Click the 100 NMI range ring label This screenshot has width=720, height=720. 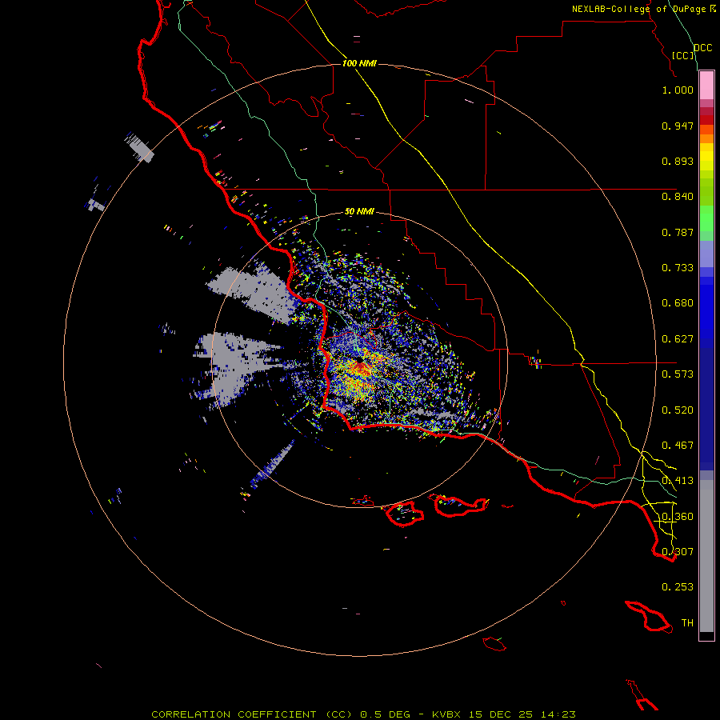pyautogui.click(x=359, y=63)
